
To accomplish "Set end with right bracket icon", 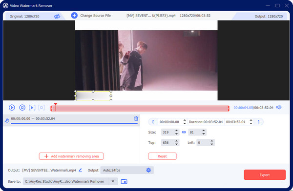I will [x=259, y=122].
